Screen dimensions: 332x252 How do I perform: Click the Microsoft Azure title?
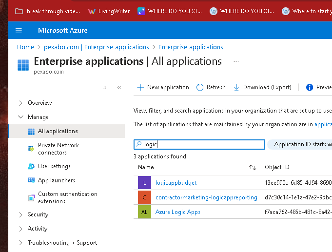[63, 30]
